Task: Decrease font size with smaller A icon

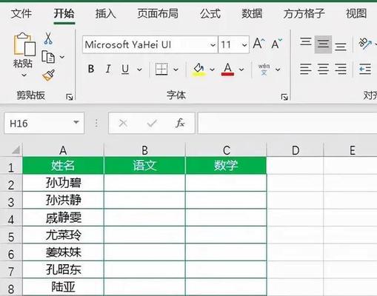Action: 276,44
